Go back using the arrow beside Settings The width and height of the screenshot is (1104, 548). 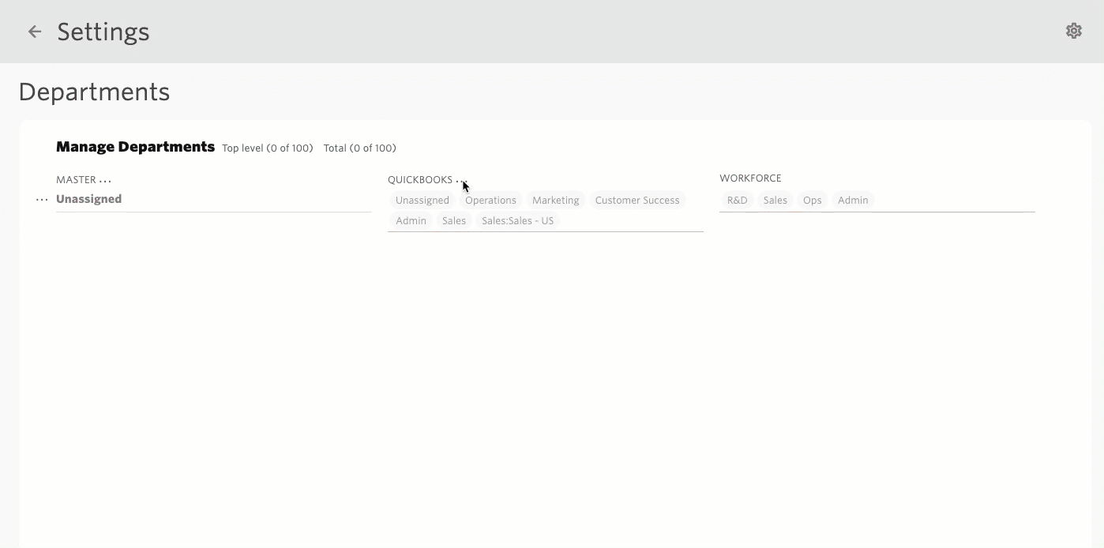(x=35, y=32)
